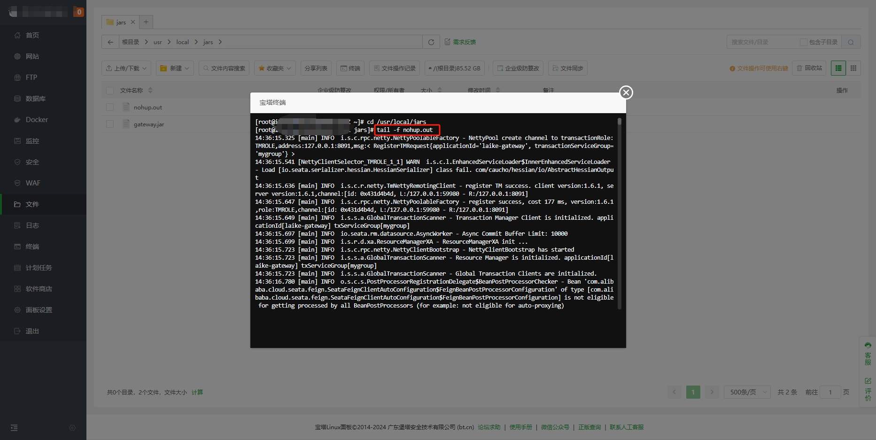Open the 回收站 recycle bin

coord(809,68)
